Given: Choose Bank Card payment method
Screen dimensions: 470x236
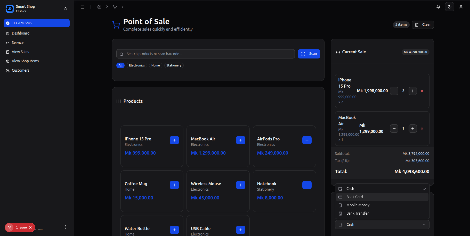Looking at the screenshot, I should (x=382, y=197).
